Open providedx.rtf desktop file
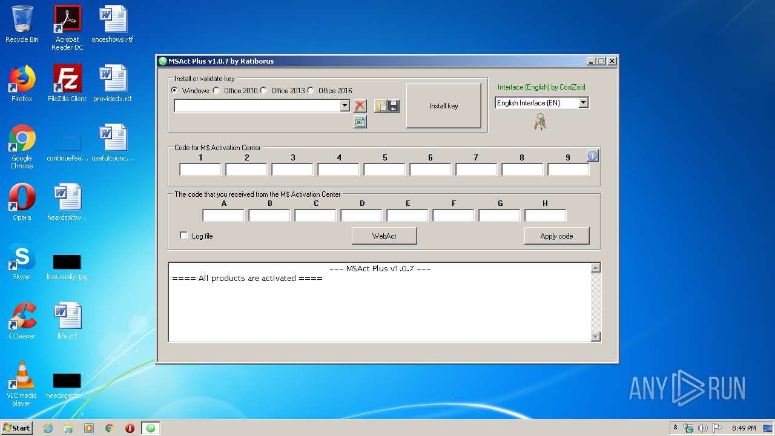This screenshot has width=775, height=436. (x=113, y=84)
